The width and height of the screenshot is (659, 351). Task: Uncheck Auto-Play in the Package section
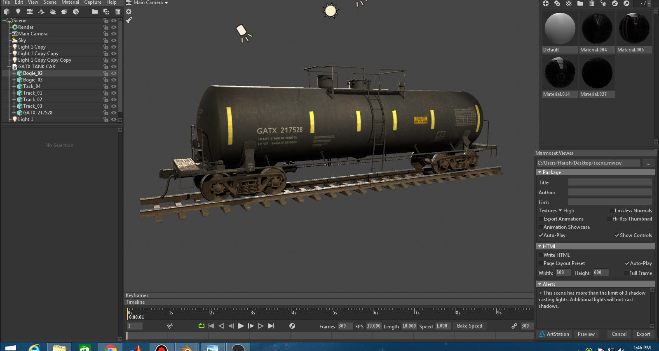pos(540,235)
